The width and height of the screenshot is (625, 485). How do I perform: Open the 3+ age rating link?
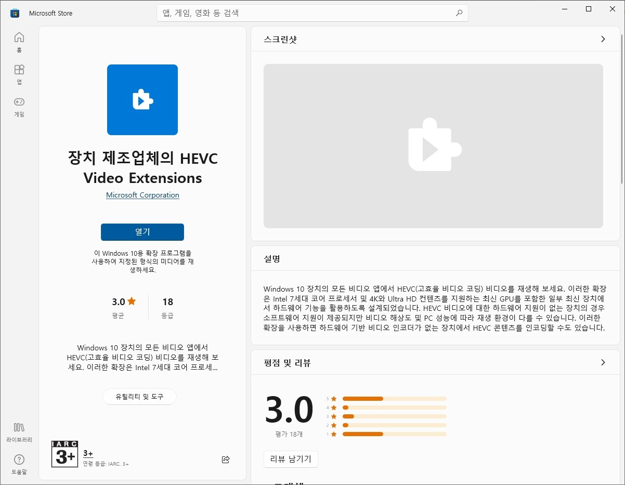88,453
